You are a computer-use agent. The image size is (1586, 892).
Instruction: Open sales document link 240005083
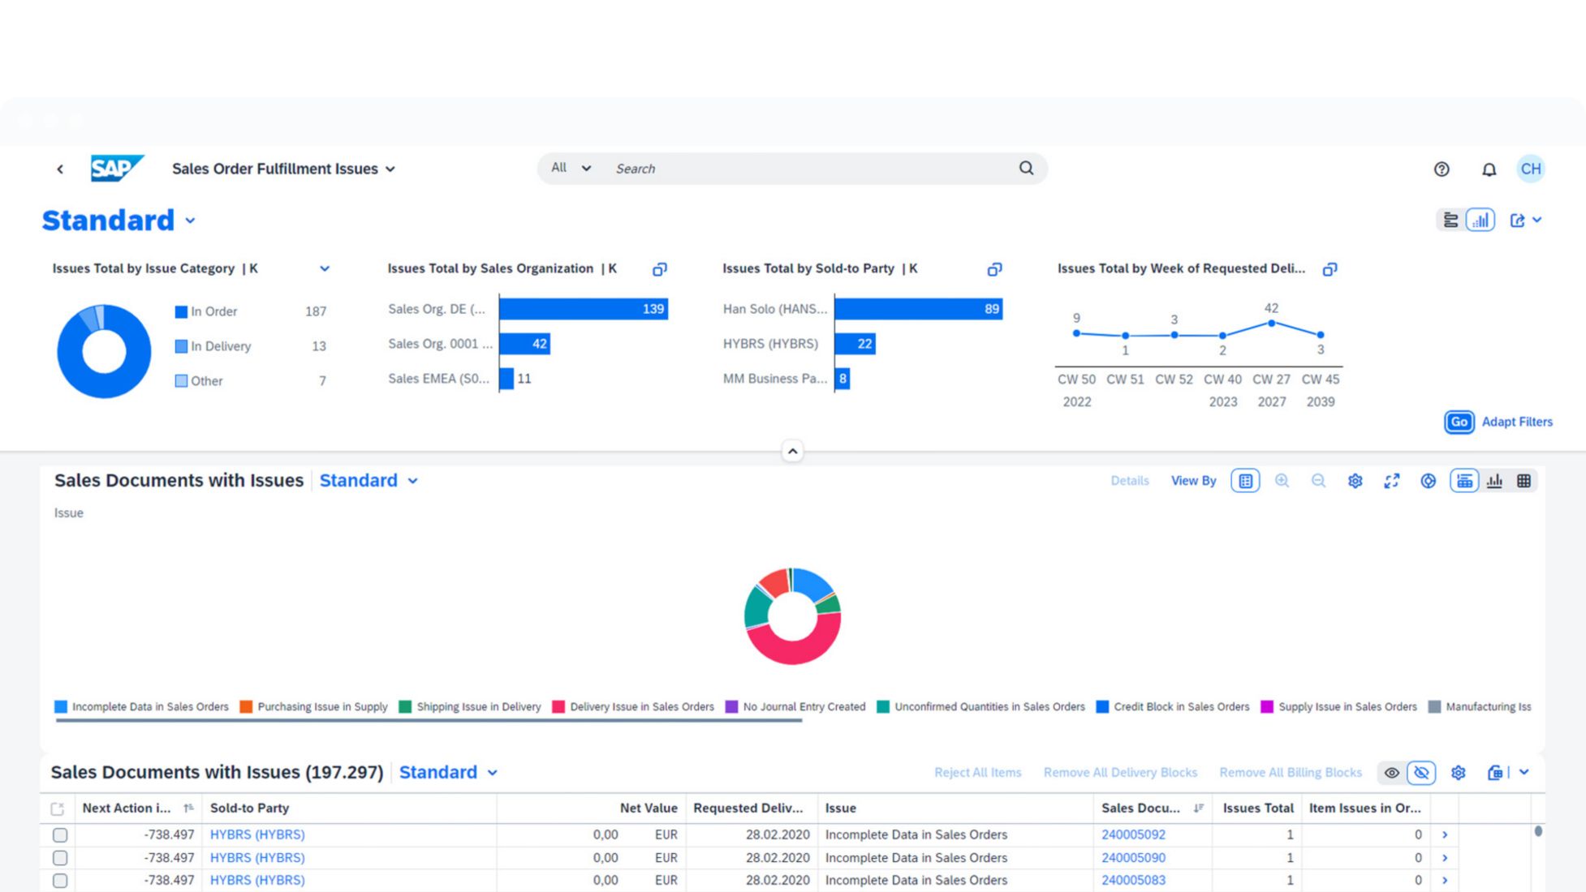[x=1133, y=880]
